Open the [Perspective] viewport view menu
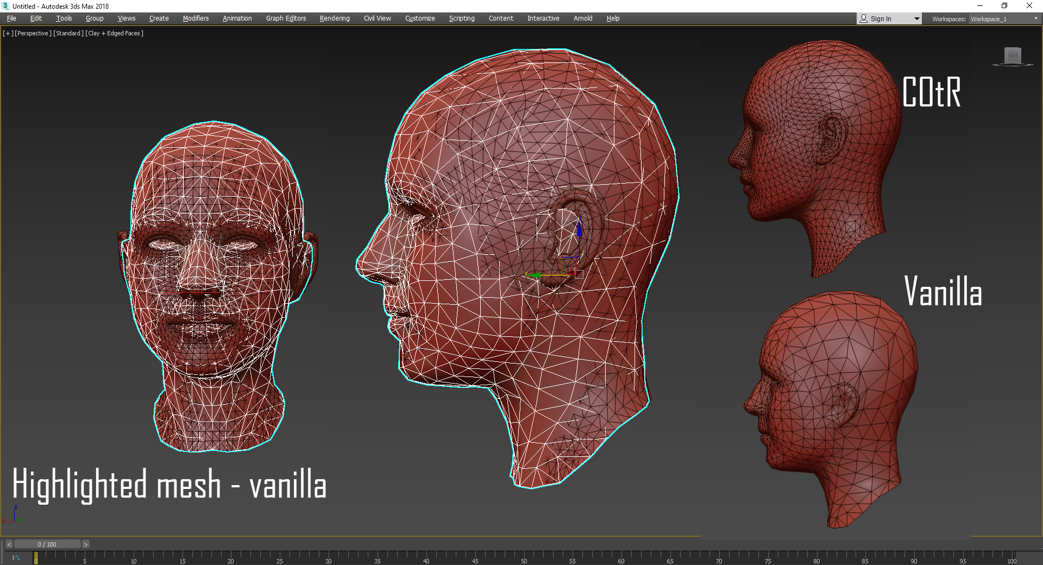The image size is (1043, 565). coord(33,33)
